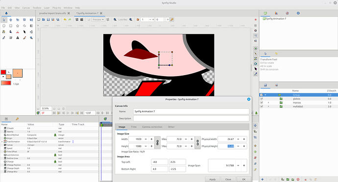The width and height of the screenshot is (338, 182).
Task: Select the Polygon tool
Action: 24,26
